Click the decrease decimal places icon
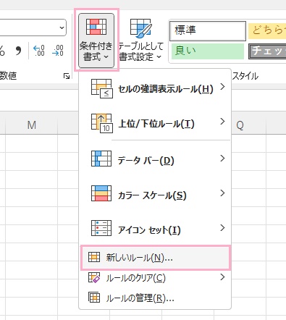Screen dimensions: 286x320 pos(58,51)
